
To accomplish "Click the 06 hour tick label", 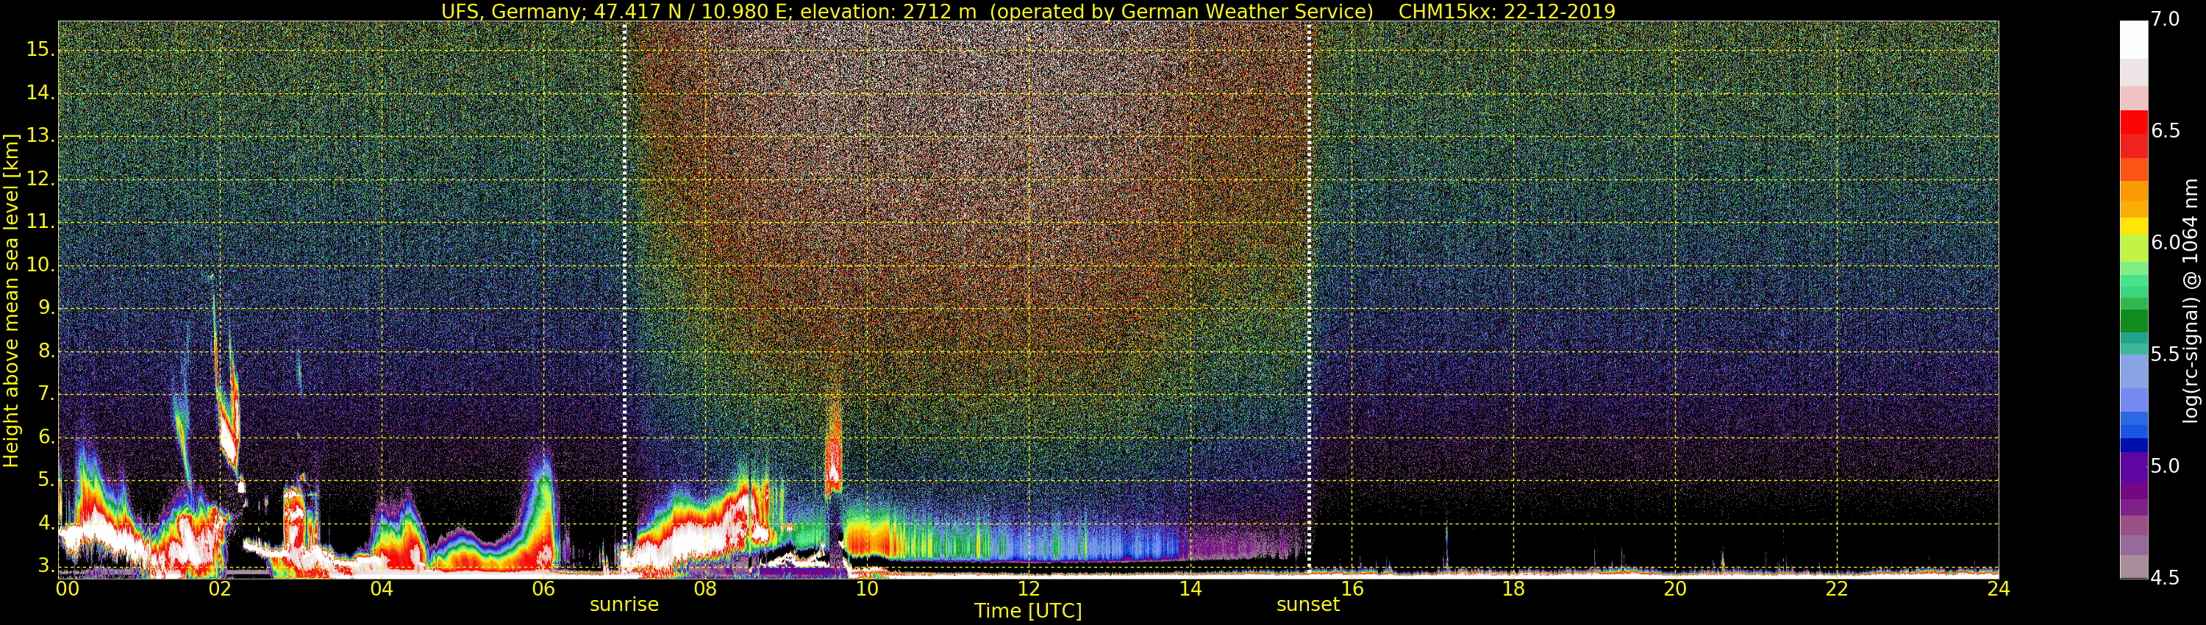I will 543,589.
